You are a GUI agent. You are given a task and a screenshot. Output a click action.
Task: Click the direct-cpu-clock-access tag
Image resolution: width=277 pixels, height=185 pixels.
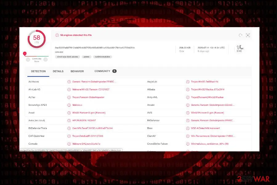pyautogui.click(x=67, y=57)
